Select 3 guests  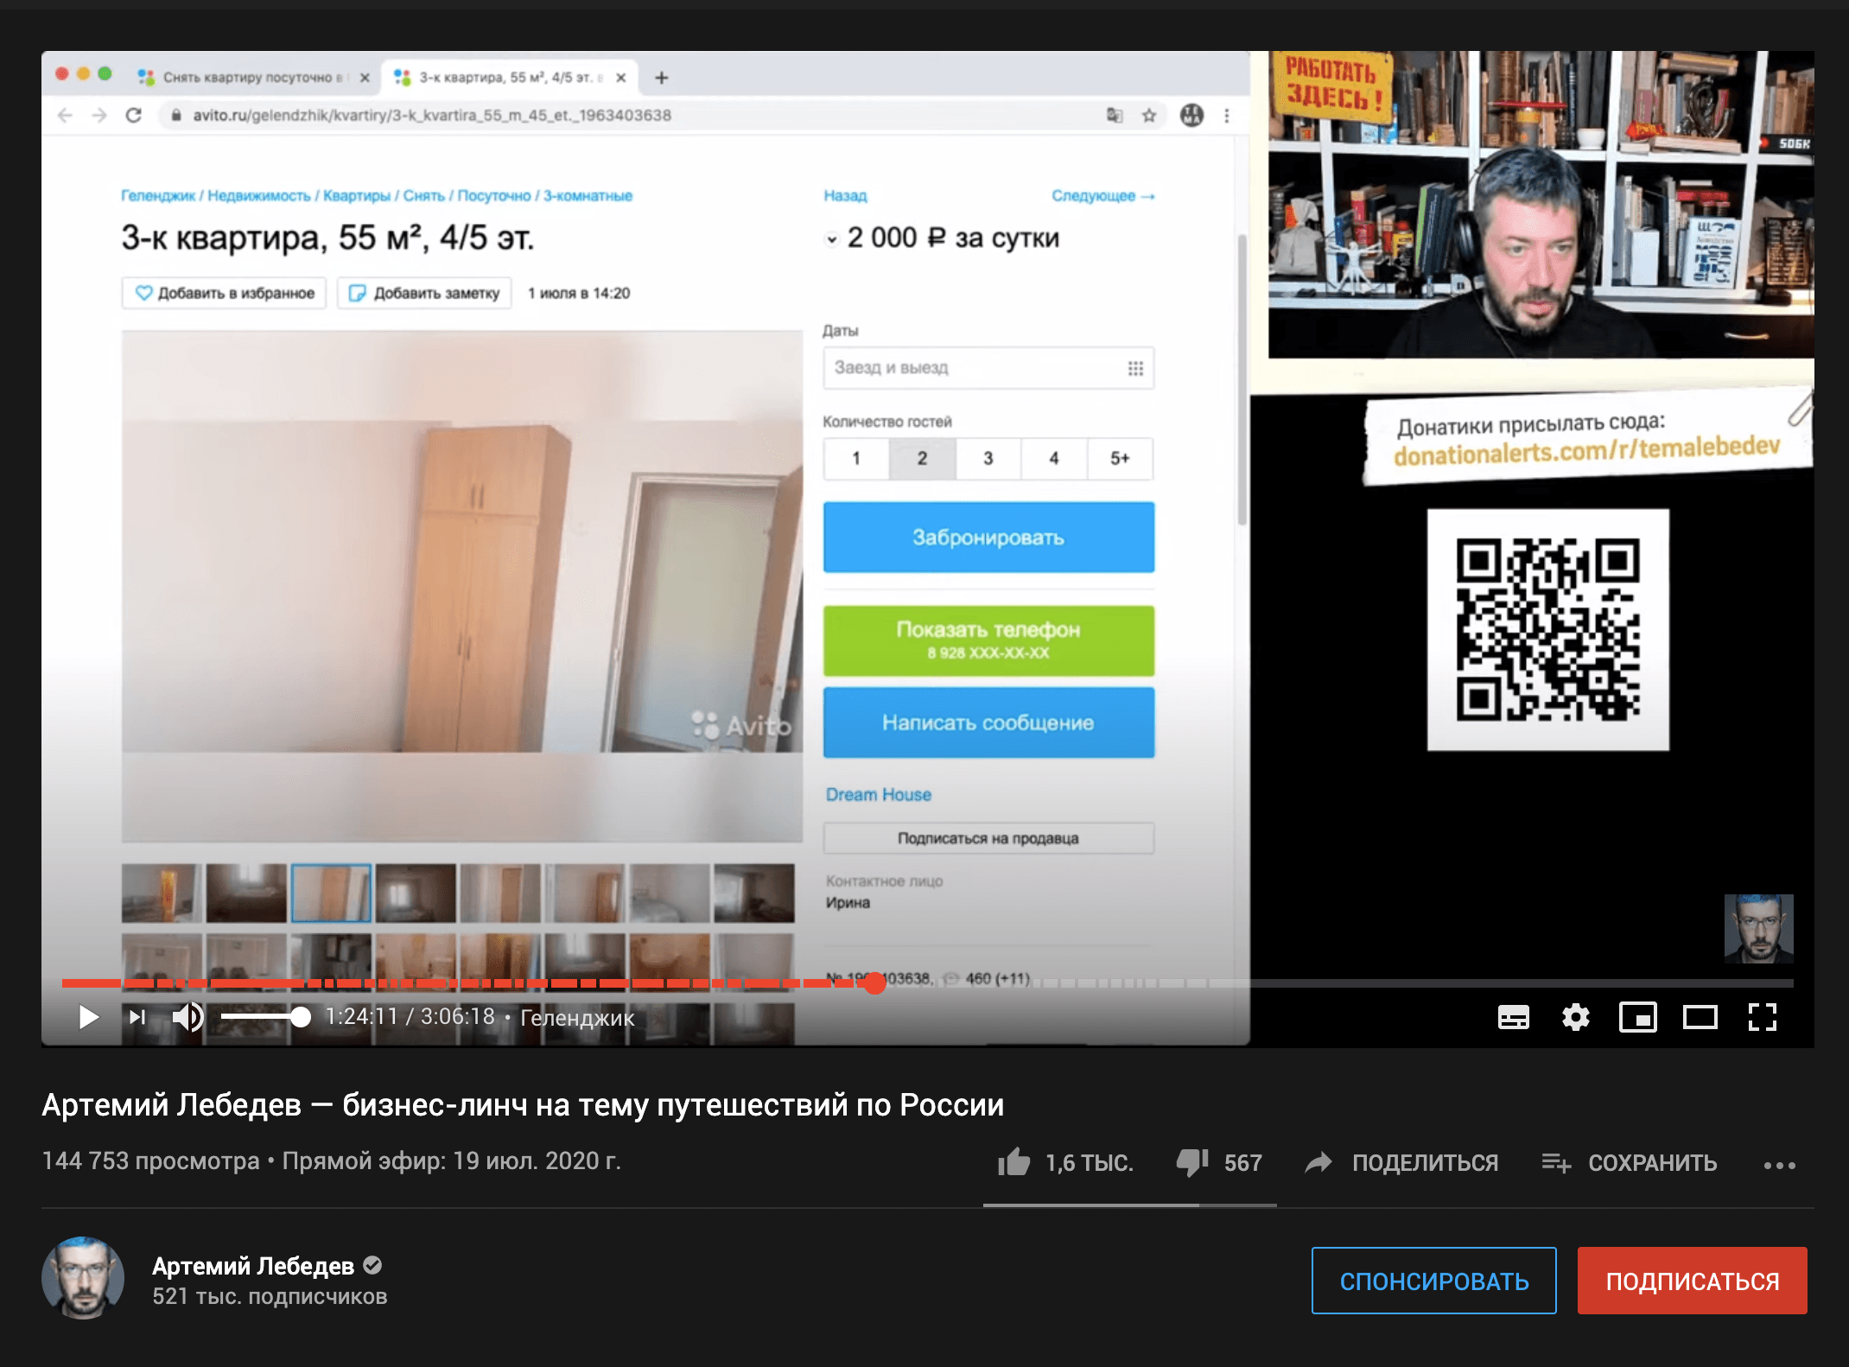(x=988, y=459)
